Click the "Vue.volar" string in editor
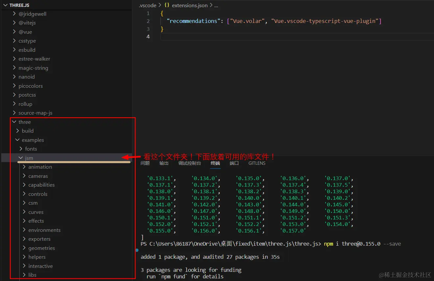The image size is (434, 281). click(x=248, y=21)
